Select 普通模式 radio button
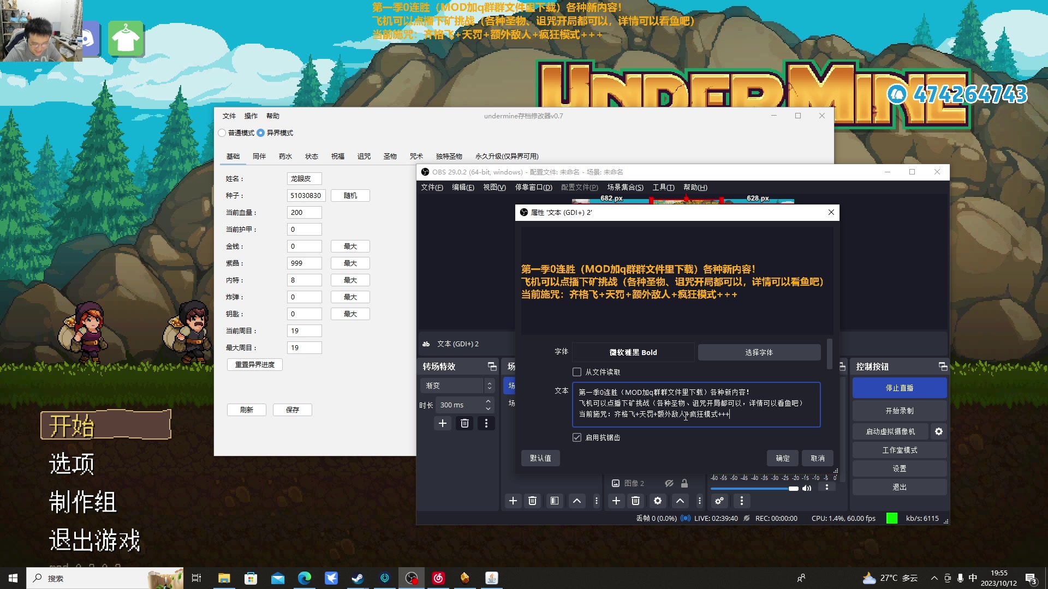The width and height of the screenshot is (1048, 589). [x=222, y=133]
